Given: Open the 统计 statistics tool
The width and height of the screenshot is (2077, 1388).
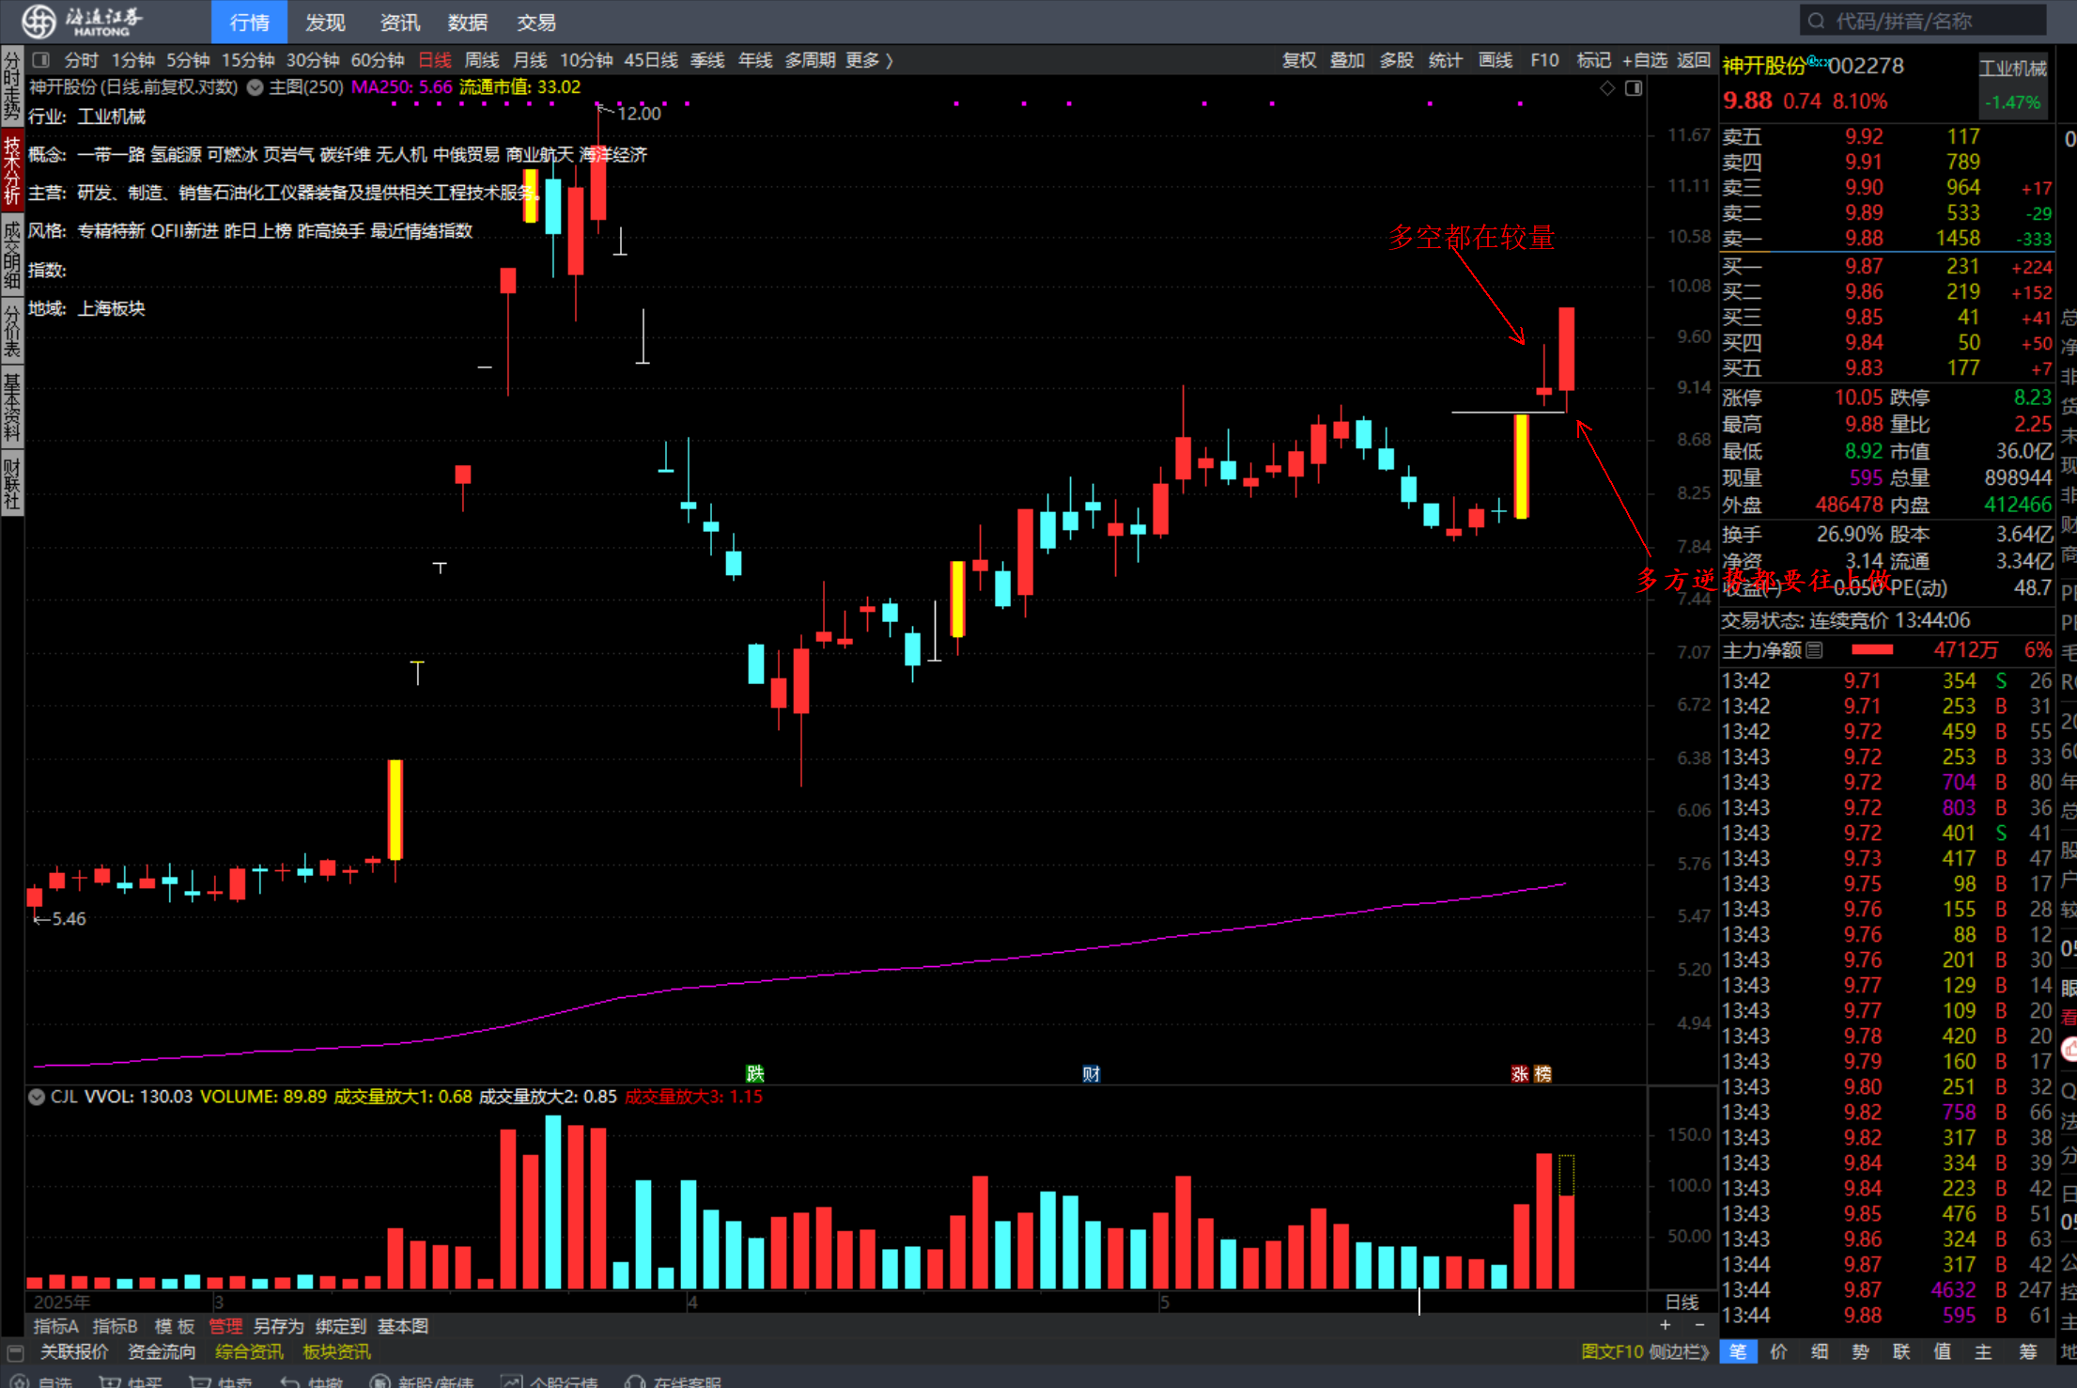Looking at the screenshot, I should 1446,60.
